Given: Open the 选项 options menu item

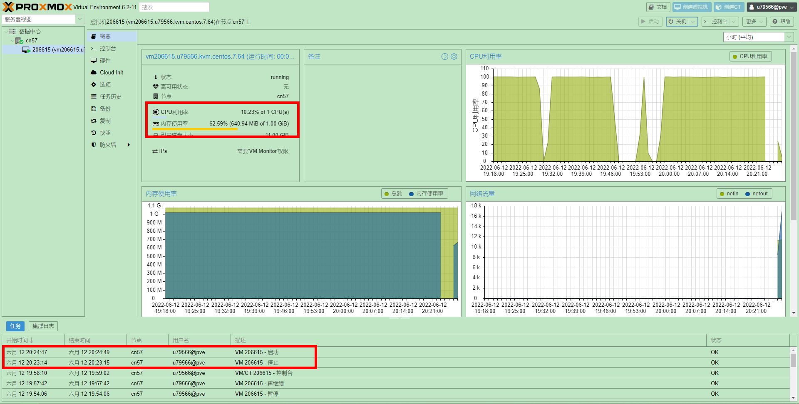Looking at the screenshot, I should 112,85.
